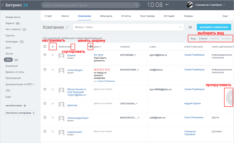Image resolution: width=234 pixels, height=143 pixels.
Task: Click the call icon next to 79117301616
Action: (x=136, y=104)
